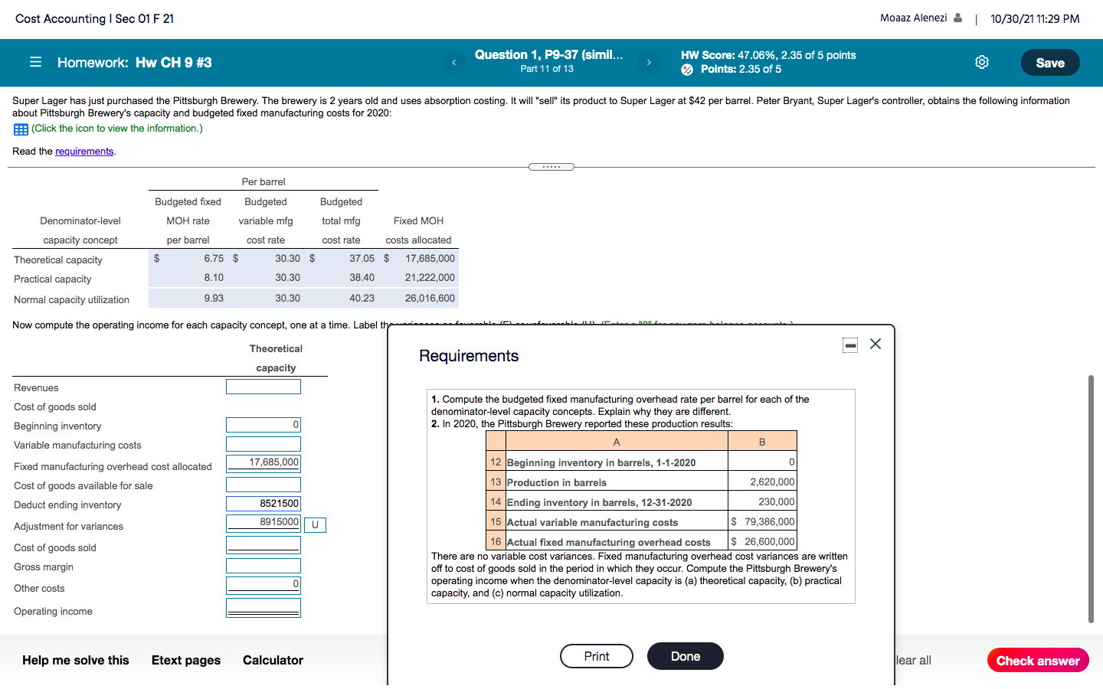Click the Other costs input field

[263, 585]
